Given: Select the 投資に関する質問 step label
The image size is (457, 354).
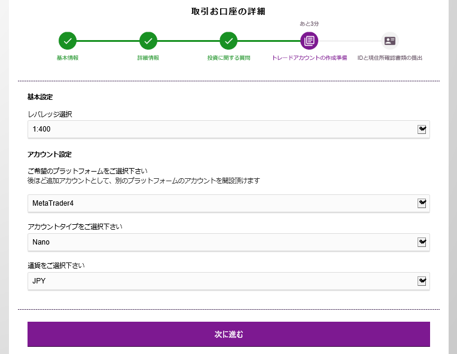Looking at the screenshot, I should [228, 58].
